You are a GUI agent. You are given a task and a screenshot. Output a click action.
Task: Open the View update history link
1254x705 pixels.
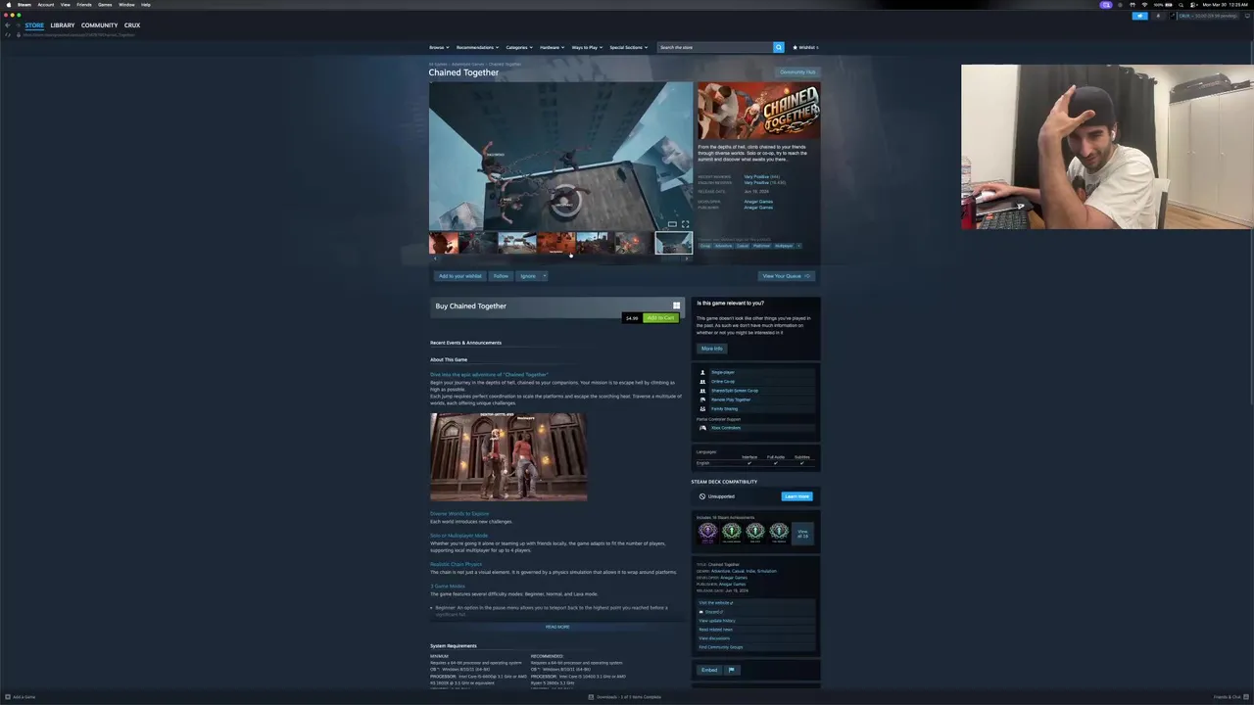click(x=717, y=621)
